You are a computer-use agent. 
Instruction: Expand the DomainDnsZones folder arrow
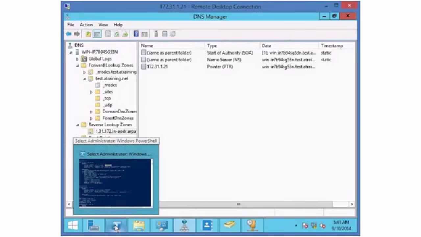91,112
